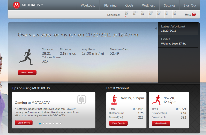View details of the Nov 19 workout
The height and width of the screenshot is (135, 206).
pyautogui.click(x=118, y=123)
